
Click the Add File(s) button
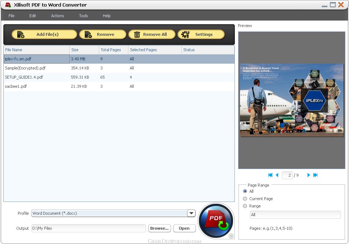pyautogui.click(x=44, y=34)
